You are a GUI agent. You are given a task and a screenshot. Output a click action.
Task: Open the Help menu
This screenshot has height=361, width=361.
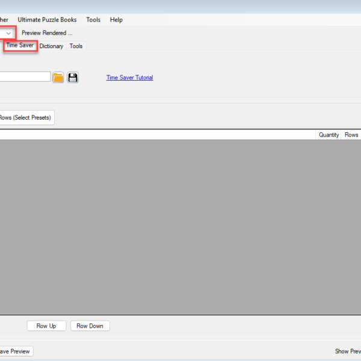click(116, 20)
